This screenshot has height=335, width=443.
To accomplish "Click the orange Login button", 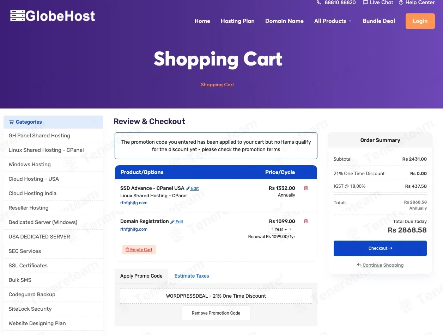I will (420, 21).
